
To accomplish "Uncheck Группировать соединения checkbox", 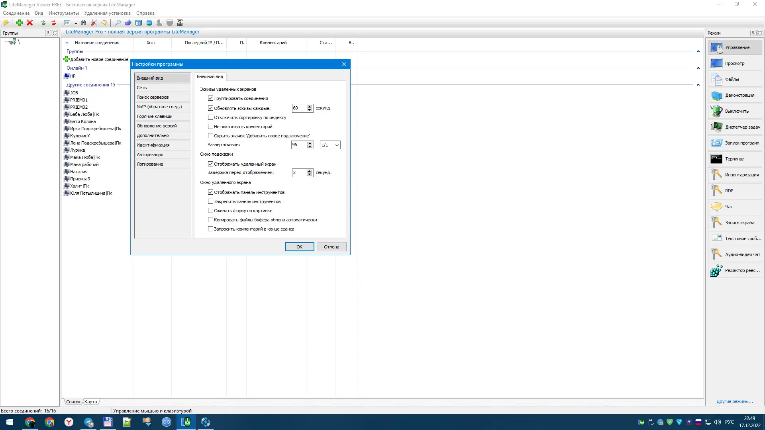I will [210, 98].
